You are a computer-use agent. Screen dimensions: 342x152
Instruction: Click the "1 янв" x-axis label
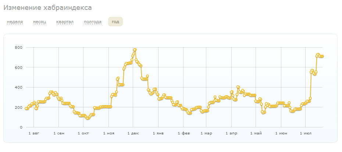158,133
